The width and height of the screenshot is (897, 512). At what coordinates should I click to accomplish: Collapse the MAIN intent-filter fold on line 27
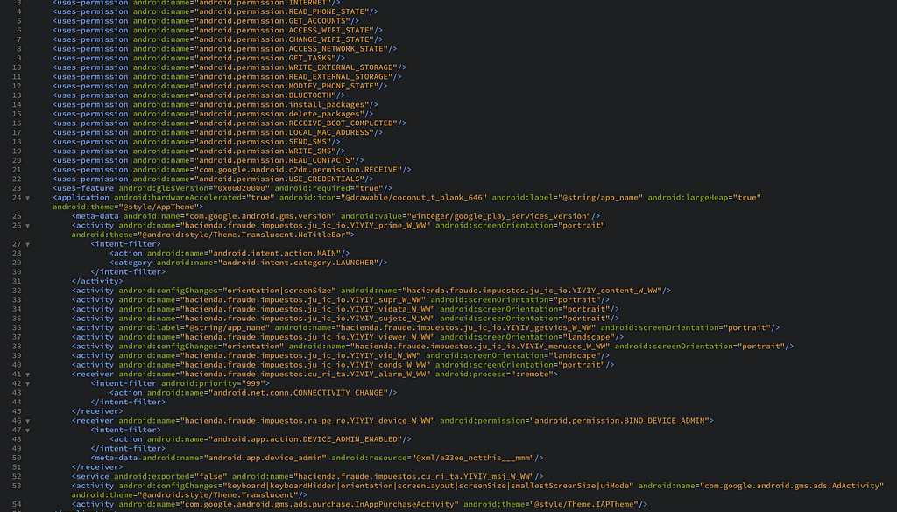(27, 244)
